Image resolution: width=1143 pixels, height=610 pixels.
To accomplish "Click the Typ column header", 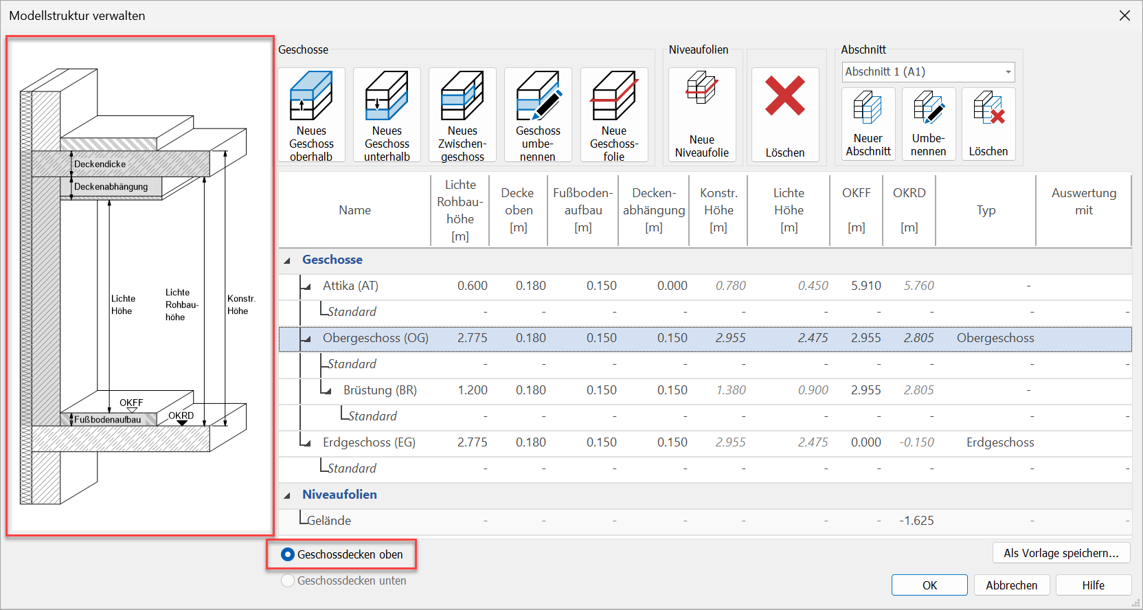I will tap(986, 210).
